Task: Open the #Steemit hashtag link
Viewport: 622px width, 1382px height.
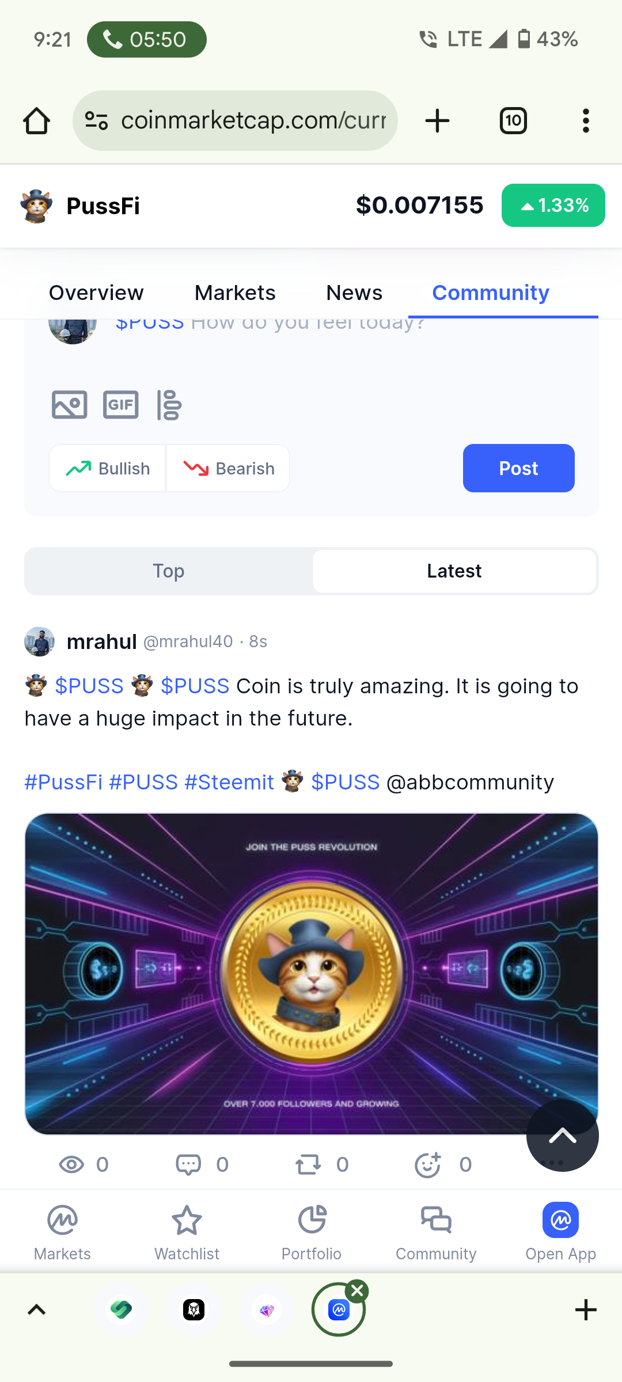Action: click(x=229, y=782)
